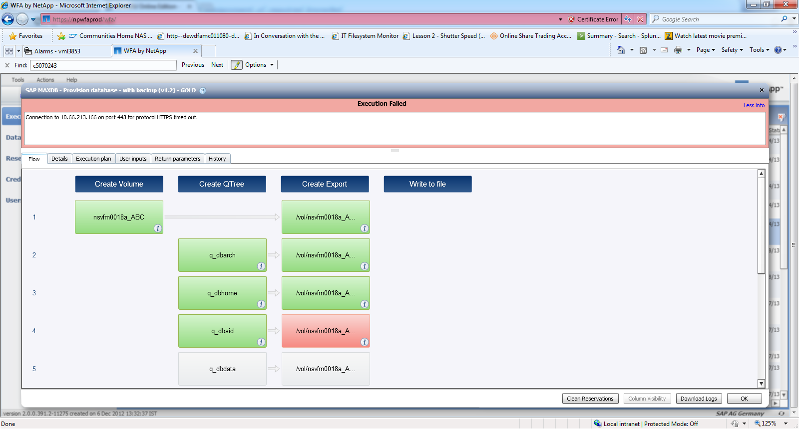Click into the Find text field

[x=103, y=65]
